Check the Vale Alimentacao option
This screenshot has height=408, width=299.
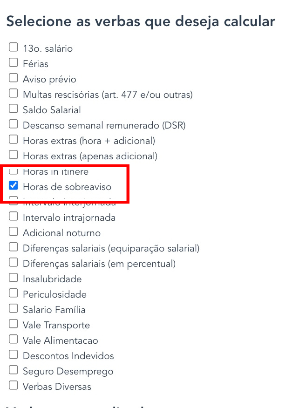coord(14,339)
